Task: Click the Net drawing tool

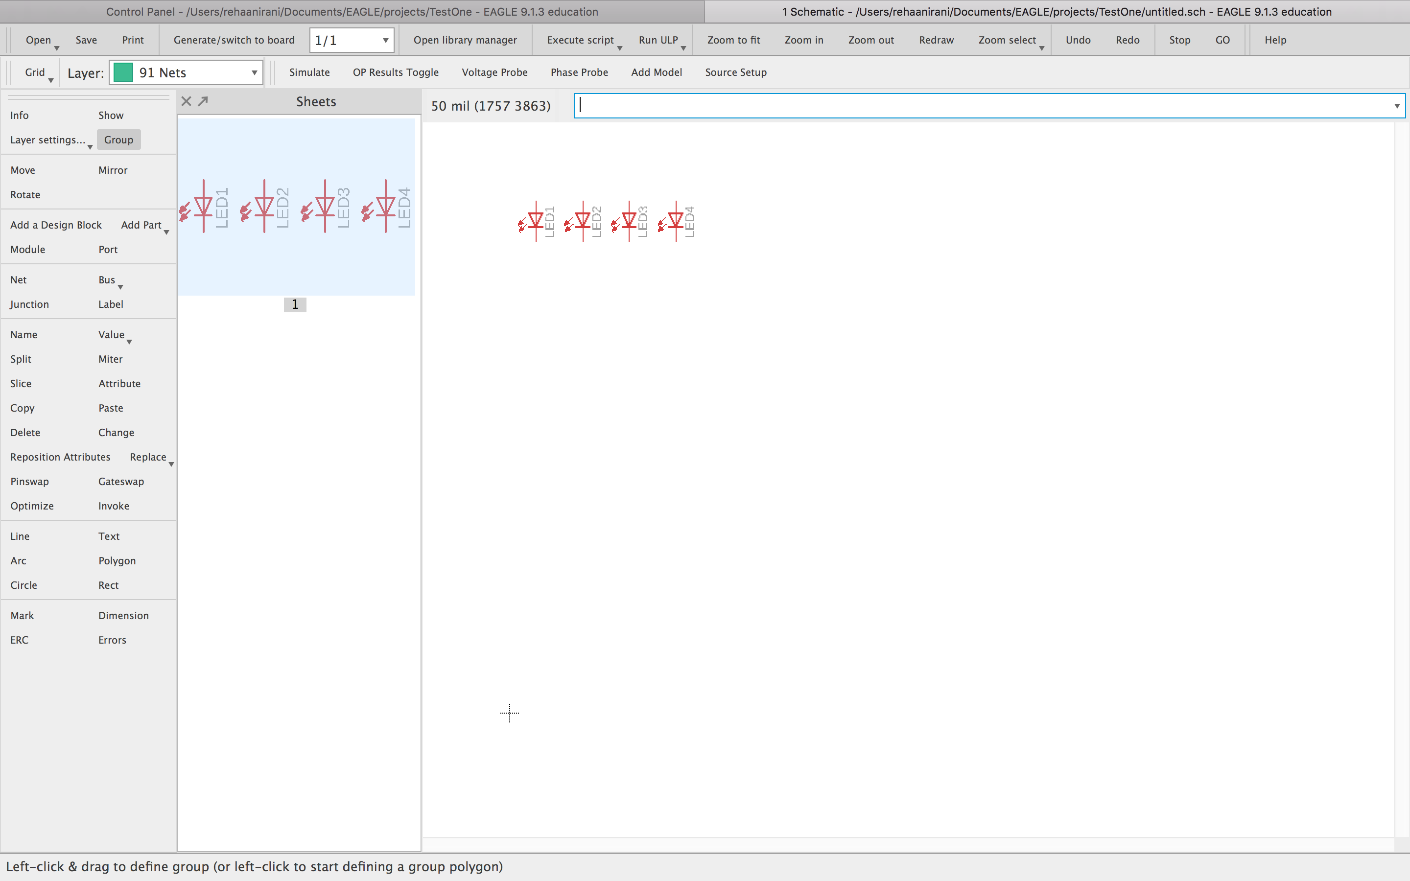Action: [x=18, y=279]
